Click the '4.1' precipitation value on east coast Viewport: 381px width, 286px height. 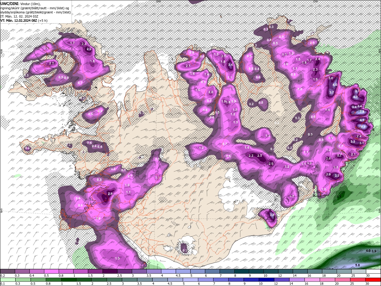pos(362,120)
